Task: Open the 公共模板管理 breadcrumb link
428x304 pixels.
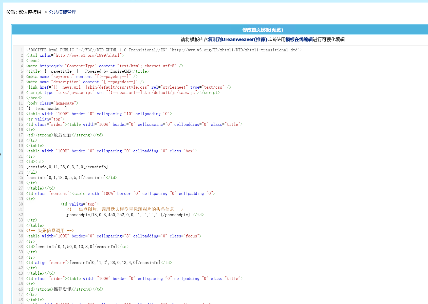Action: (62, 12)
